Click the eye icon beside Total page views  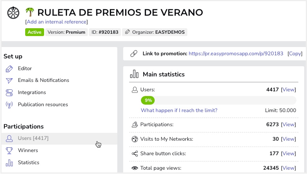tap(135, 168)
